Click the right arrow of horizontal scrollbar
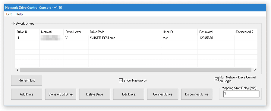Image resolution: width=271 pixels, height=111 pixels. click(255, 70)
